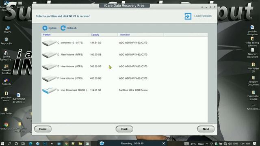
Task: Click the '400.00 GB' capacity cell
Action: 96,78
